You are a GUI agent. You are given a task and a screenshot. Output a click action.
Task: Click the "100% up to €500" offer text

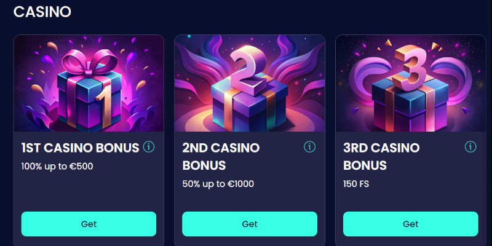click(x=57, y=166)
